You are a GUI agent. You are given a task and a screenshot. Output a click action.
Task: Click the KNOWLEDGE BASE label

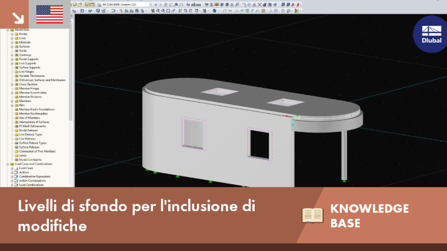click(369, 216)
